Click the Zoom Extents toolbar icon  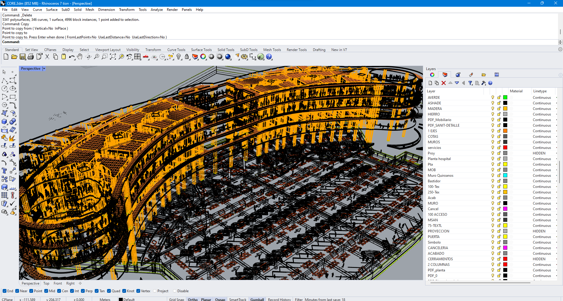tap(113, 57)
